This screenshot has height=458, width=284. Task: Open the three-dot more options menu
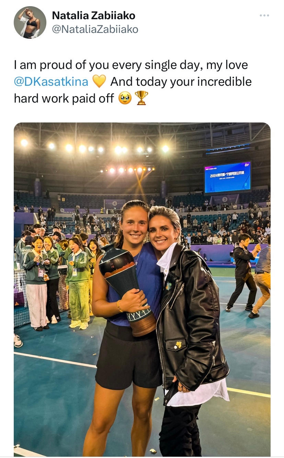[x=264, y=15]
